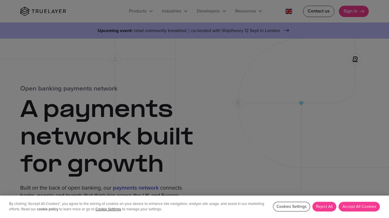Viewport: 389px width, 218px height.
Task: Open the Upcoming event banner text
Action: (x=189, y=31)
